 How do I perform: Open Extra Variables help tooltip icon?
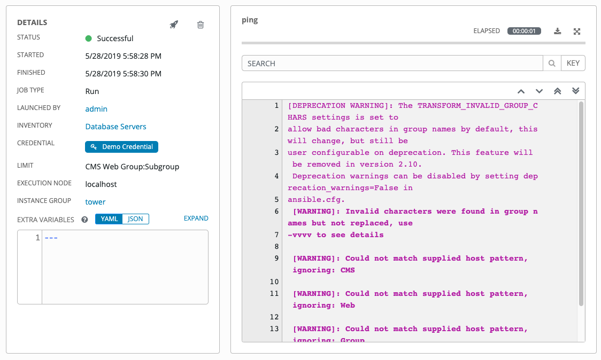click(84, 219)
